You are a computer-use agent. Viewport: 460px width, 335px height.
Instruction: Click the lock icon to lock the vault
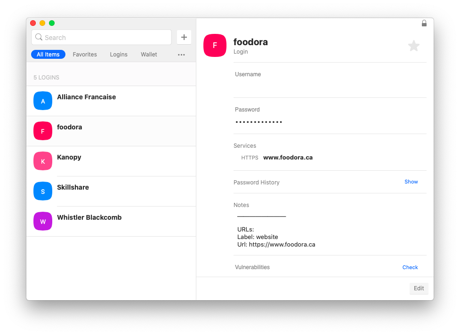424,23
